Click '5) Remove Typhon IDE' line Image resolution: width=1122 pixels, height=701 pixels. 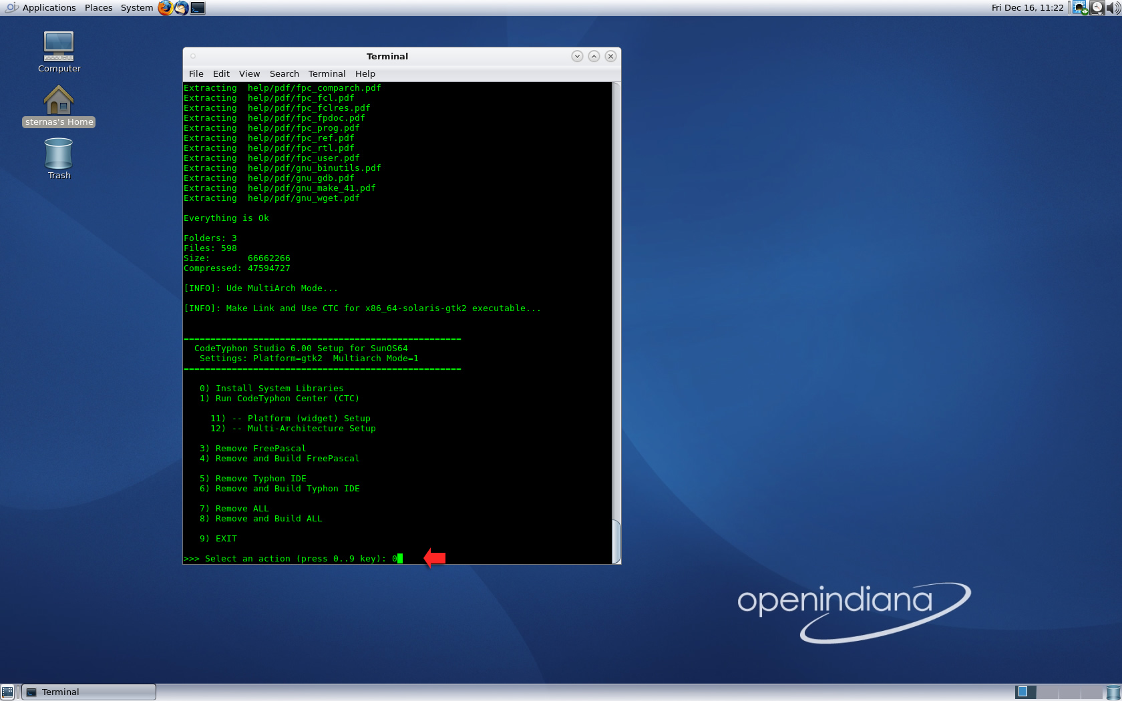[252, 479]
